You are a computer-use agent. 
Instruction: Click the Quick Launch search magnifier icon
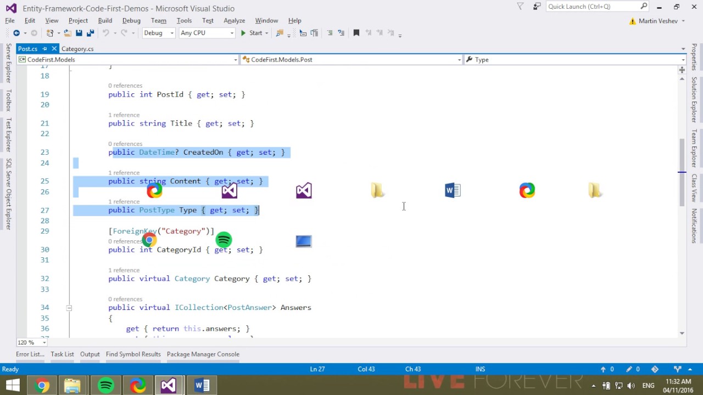click(644, 6)
